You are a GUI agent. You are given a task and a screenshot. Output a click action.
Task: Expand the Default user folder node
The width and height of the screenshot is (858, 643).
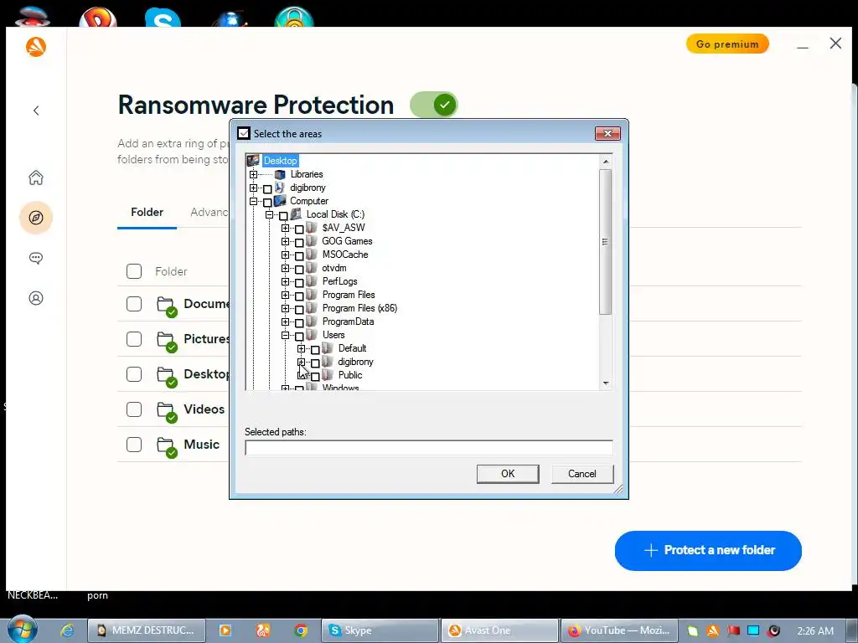click(301, 348)
